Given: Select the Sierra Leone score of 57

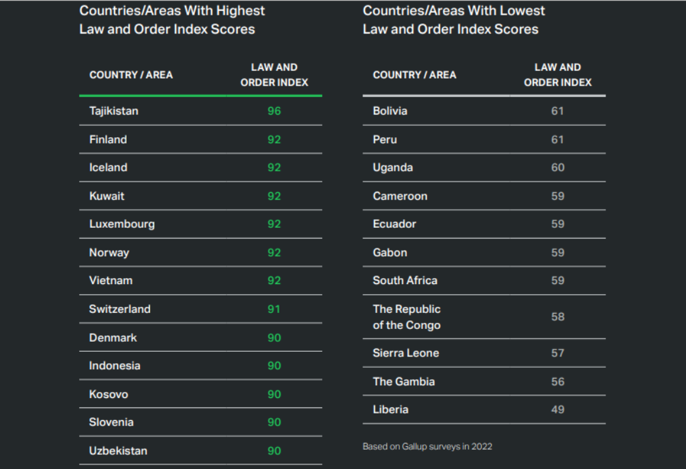Looking at the screenshot, I should [557, 353].
